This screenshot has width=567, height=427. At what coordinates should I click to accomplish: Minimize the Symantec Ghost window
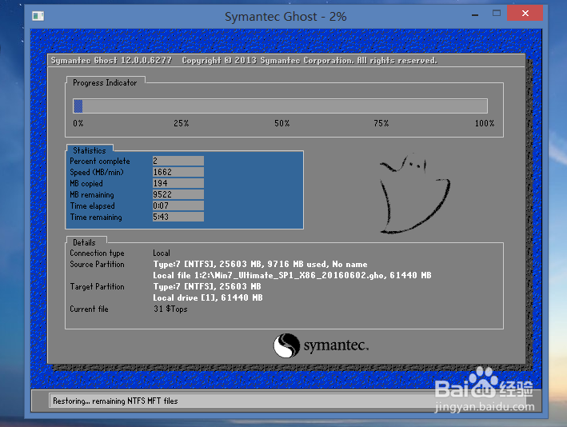(x=475, y=14)
